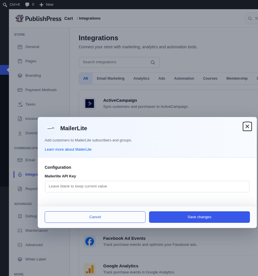Select the All integrations tab
The width and height of the screenshot is (258, 276).
[86, 78]
